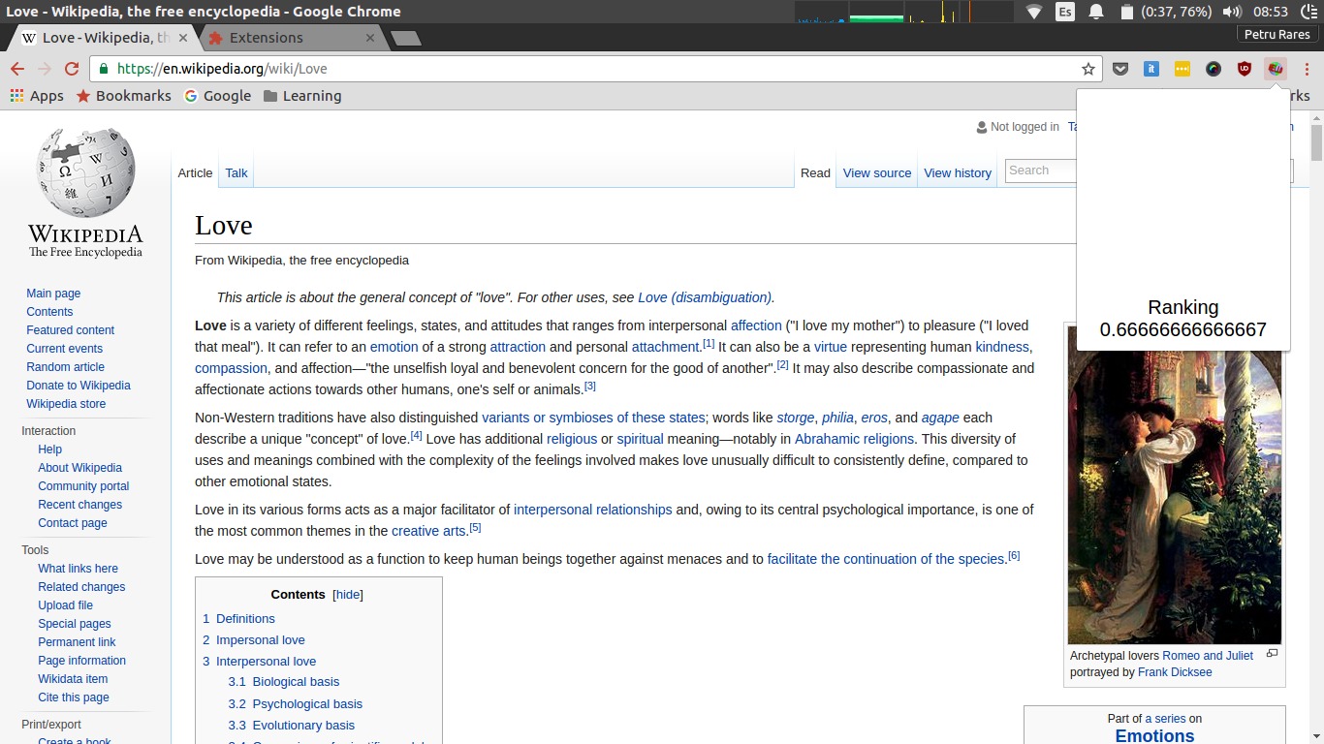1324x744 pixels.
Task: Select the Read tab
Action: tap(815, 172)
